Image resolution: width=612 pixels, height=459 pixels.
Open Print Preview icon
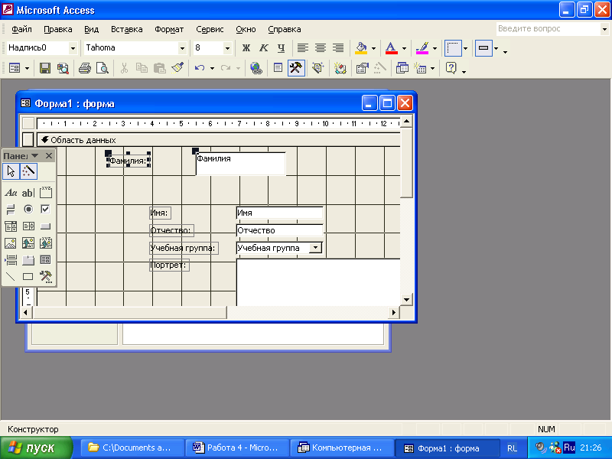(103, 68)
